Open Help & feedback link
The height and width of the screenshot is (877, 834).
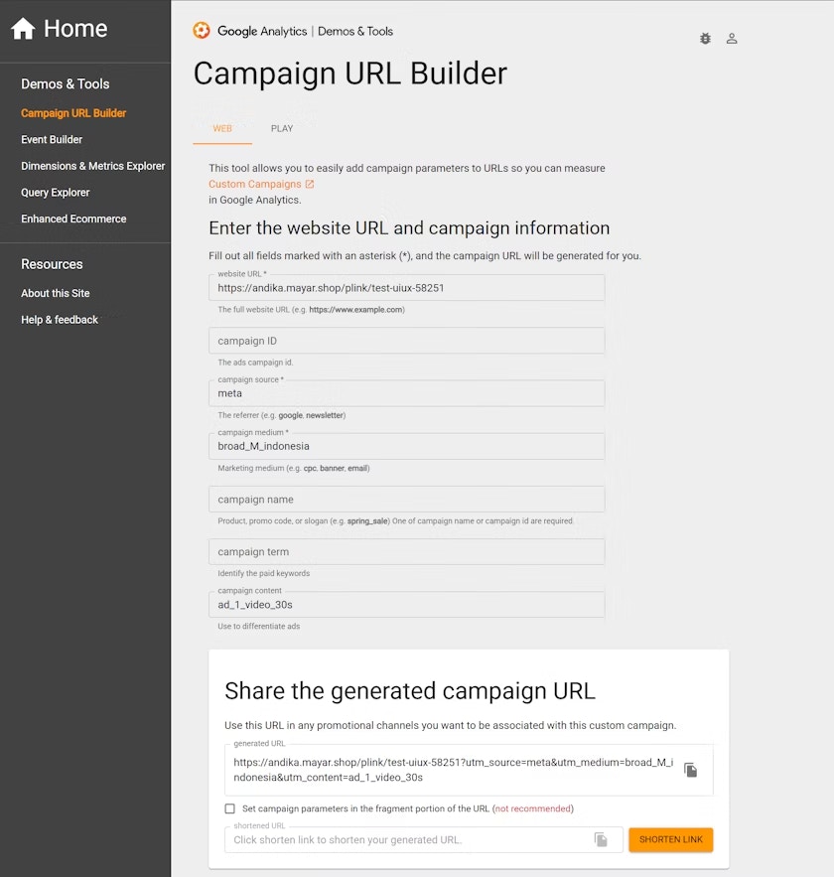click(x=60, y=320)
